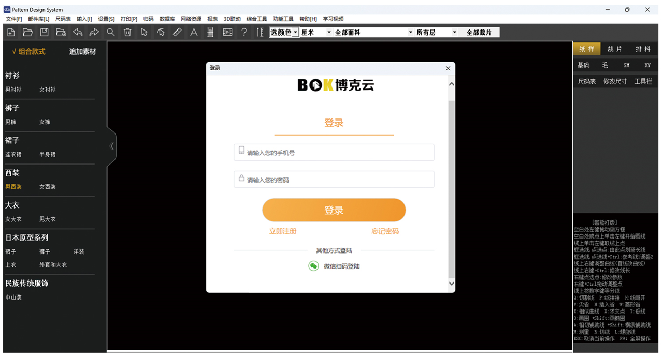Open the 选颜色 color dropdown
The image size is (663, 357).
pyautogui.click(x=284, y=32)
